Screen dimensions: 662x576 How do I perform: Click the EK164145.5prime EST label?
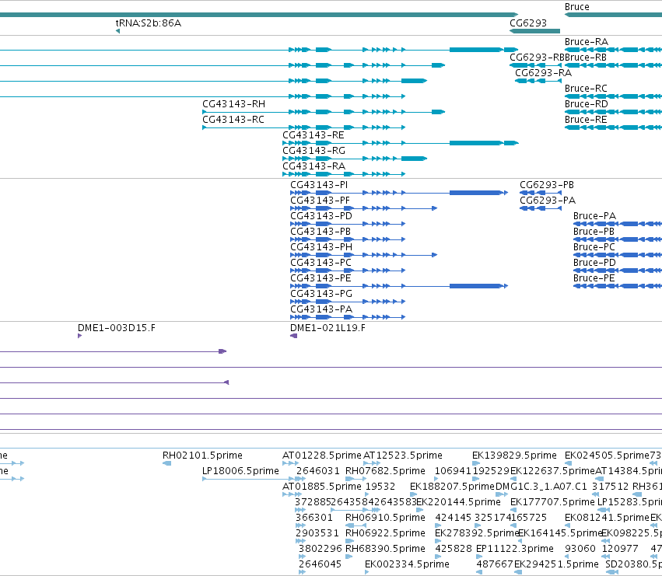coord(559,534)
